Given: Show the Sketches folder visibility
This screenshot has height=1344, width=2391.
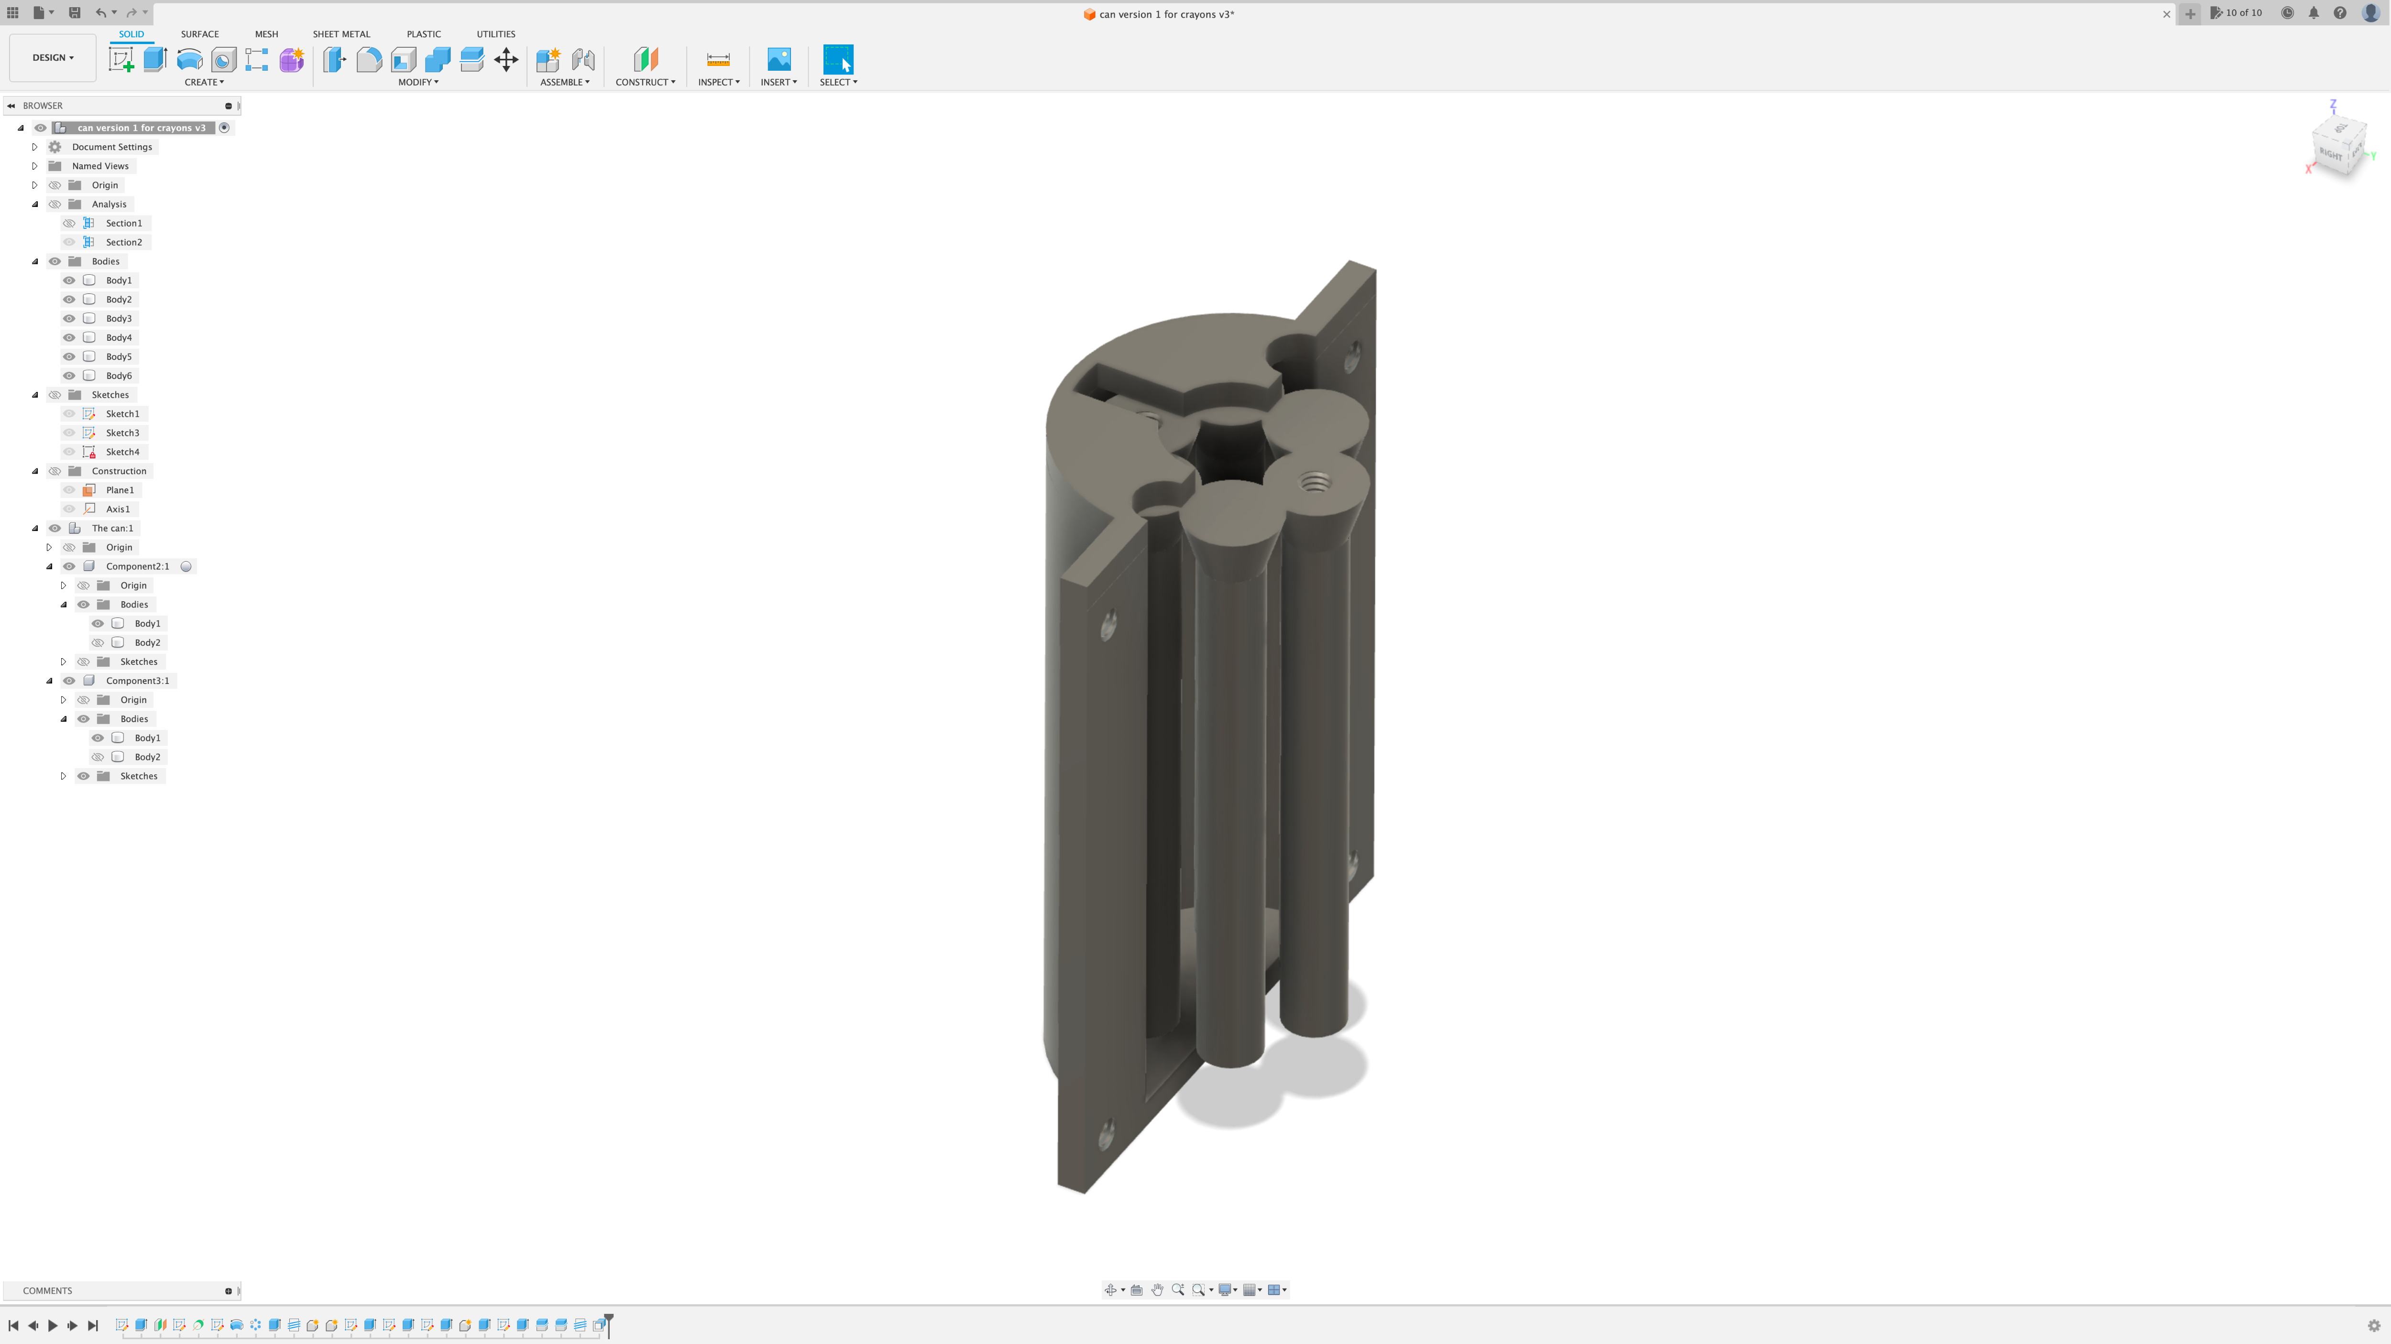Looking at the screenshot, I should (55, 394).
